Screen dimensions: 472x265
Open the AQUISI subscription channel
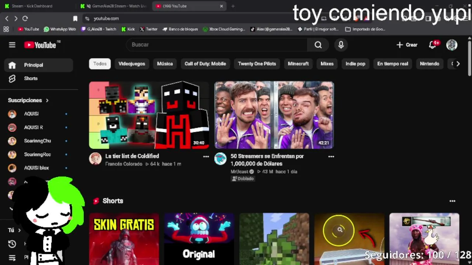coord(39,114)
